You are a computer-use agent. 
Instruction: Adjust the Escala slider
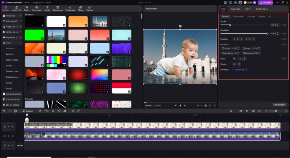click(x=244, y=25)
